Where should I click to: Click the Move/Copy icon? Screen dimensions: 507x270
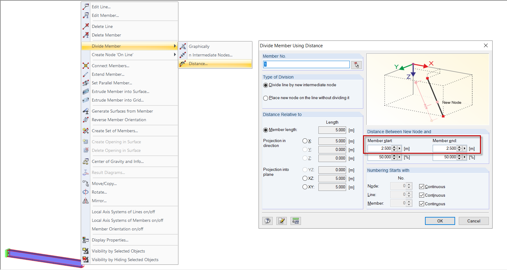[x=86, y=183]
